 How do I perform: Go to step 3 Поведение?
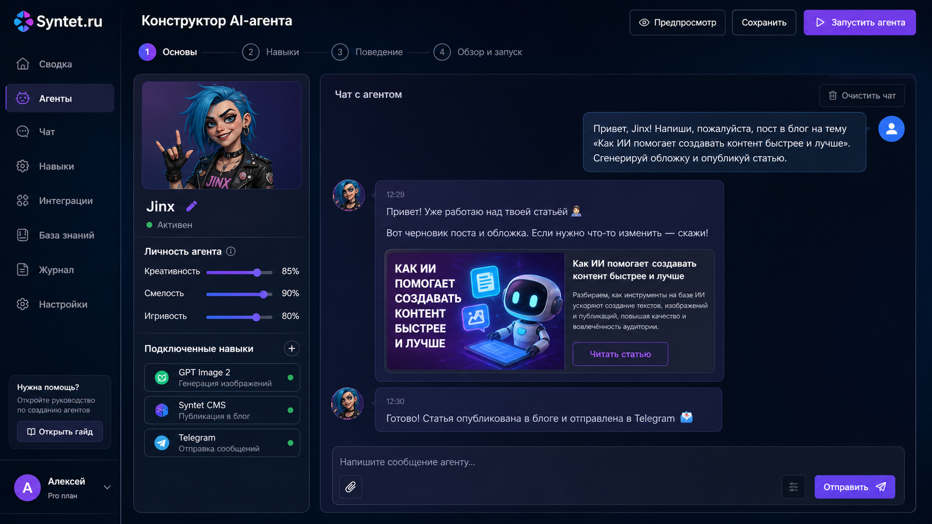click(x=367, y=52)
